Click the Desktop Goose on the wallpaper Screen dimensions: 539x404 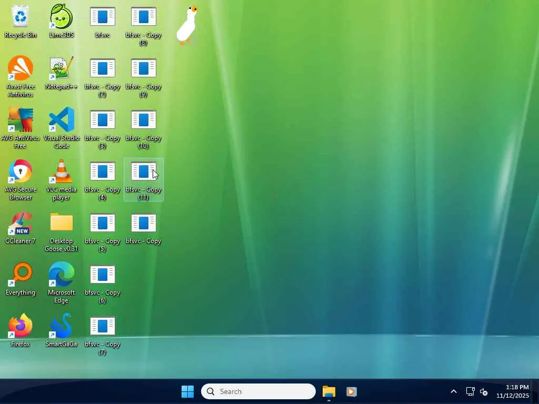pyautogui.click(x=187, y=25)
